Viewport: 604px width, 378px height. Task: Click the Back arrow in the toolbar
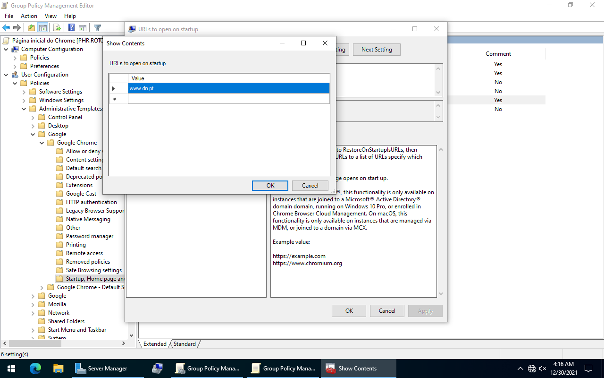(6, 28)
